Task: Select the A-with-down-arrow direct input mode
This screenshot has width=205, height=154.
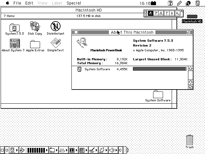Action: (x=178, y=13)
